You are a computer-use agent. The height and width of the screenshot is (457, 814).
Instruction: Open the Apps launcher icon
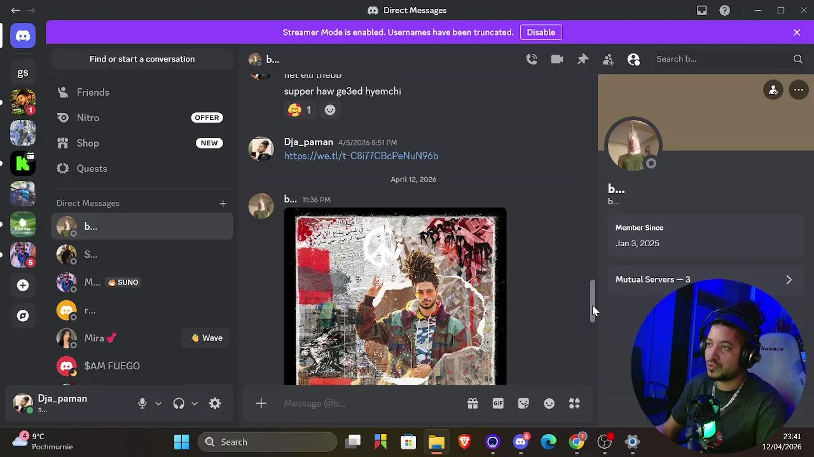(574, 403)
